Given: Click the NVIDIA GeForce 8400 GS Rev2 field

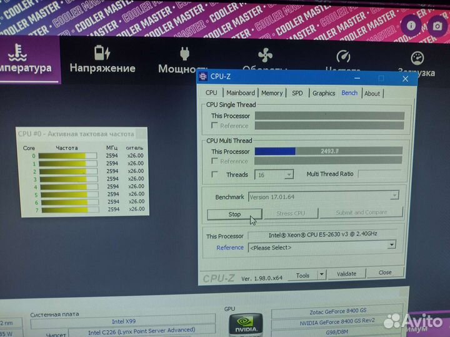Looking at the screenshot, I should (337, 322).
